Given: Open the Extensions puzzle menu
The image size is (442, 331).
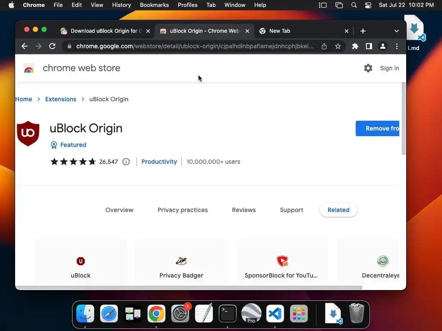Looking at the screenshot, I should point(355,46).
